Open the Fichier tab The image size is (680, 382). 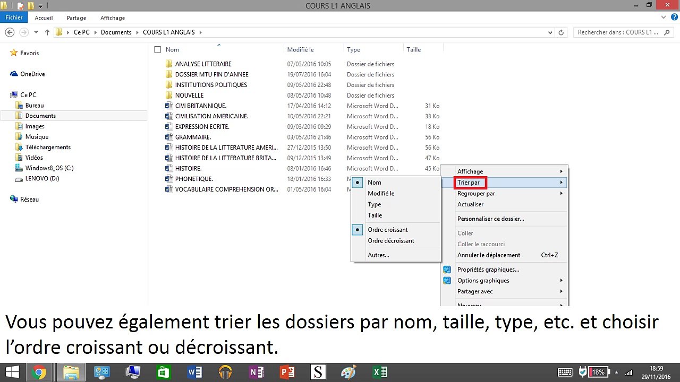click(x=14, y=18)
